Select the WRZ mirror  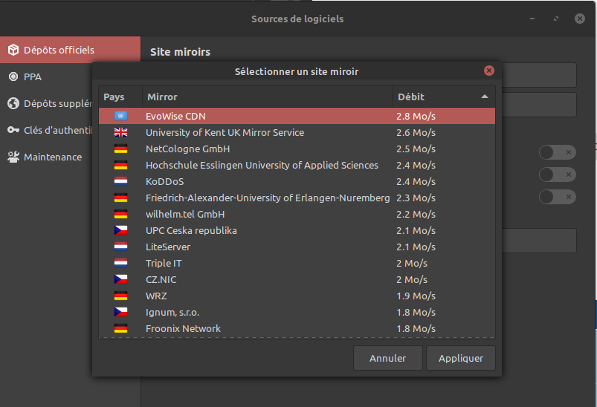pyautogui.click(x=297, y=296)
